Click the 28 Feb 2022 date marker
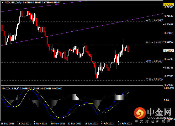This screenshot has width=175, height=126. coord(125,124)
